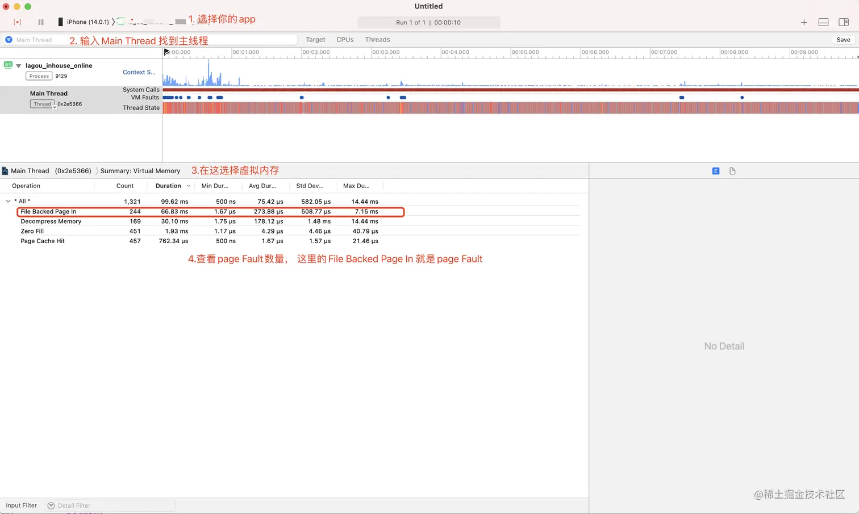859x514 pixels.
Task: Open the document inspector icon
Action: pyautogui.click(x=732, y=171)
